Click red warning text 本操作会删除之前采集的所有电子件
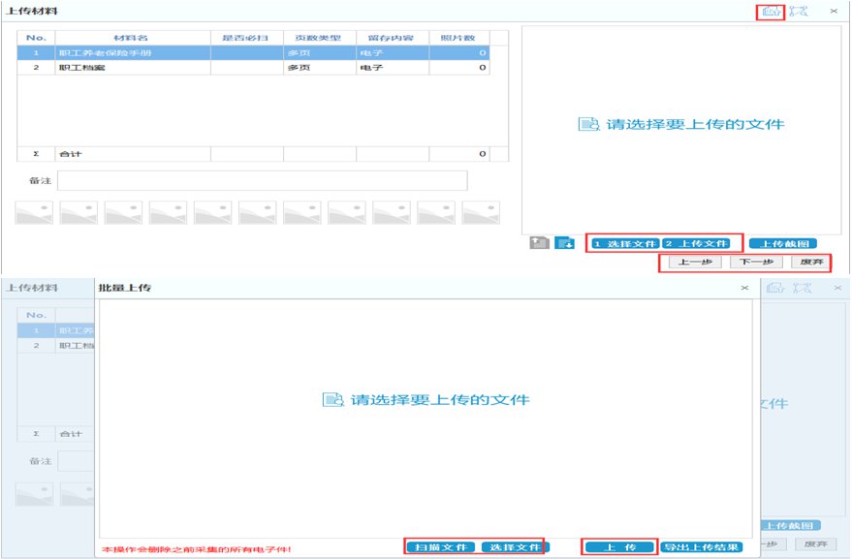852x559 pixels. pos(197,549)
